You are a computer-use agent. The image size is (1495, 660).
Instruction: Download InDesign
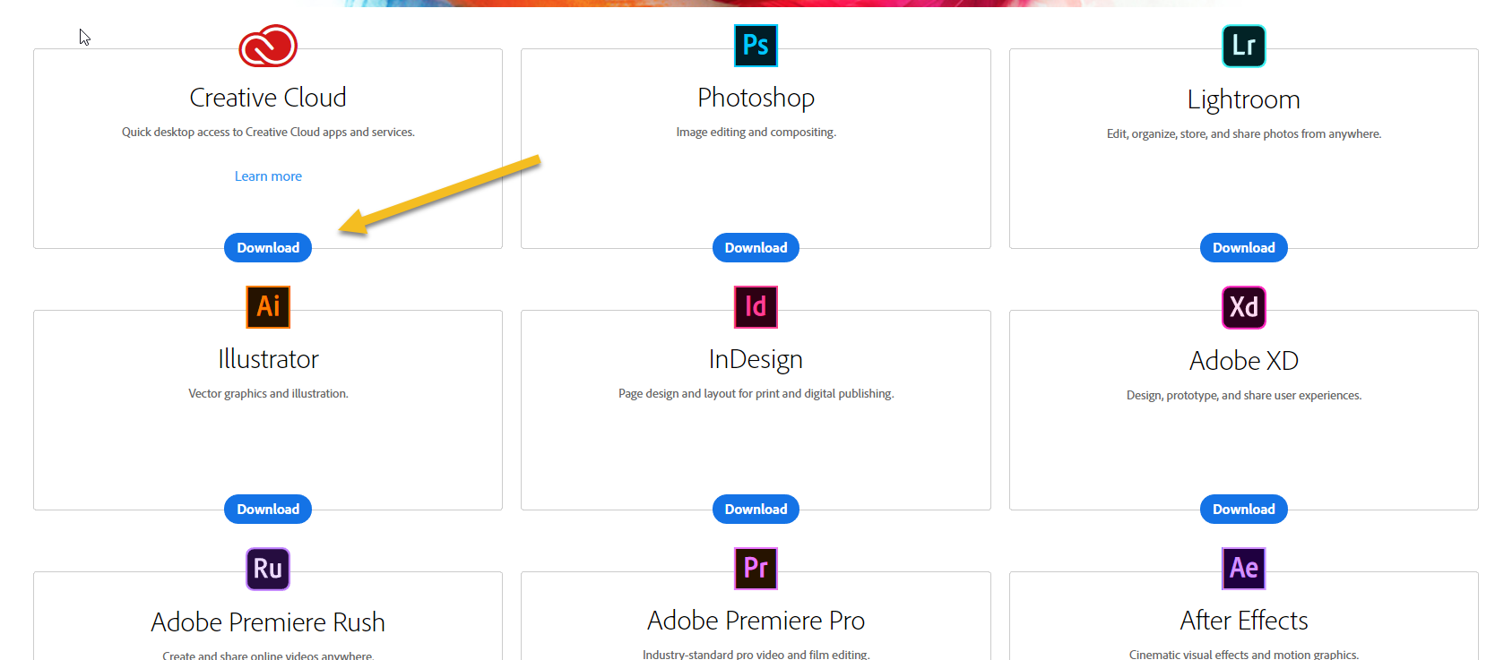coord(756,510)
